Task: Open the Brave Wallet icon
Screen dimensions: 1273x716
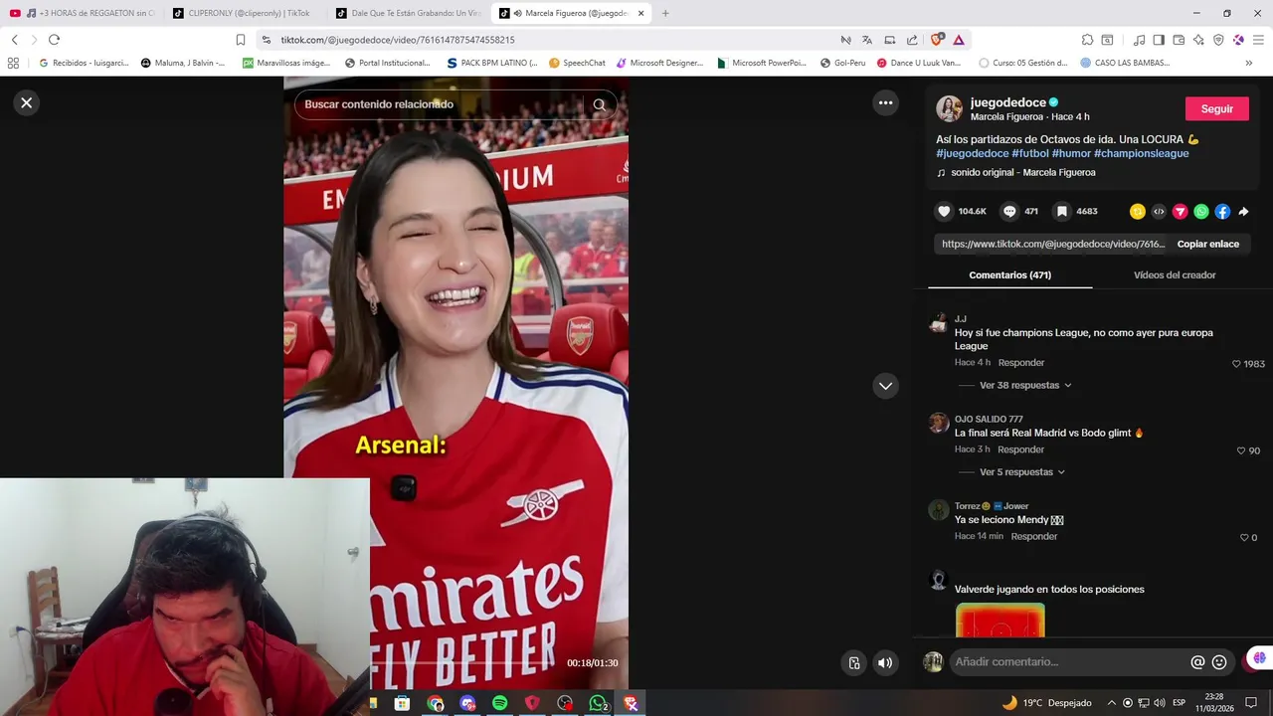Action: pos(1179,40)
